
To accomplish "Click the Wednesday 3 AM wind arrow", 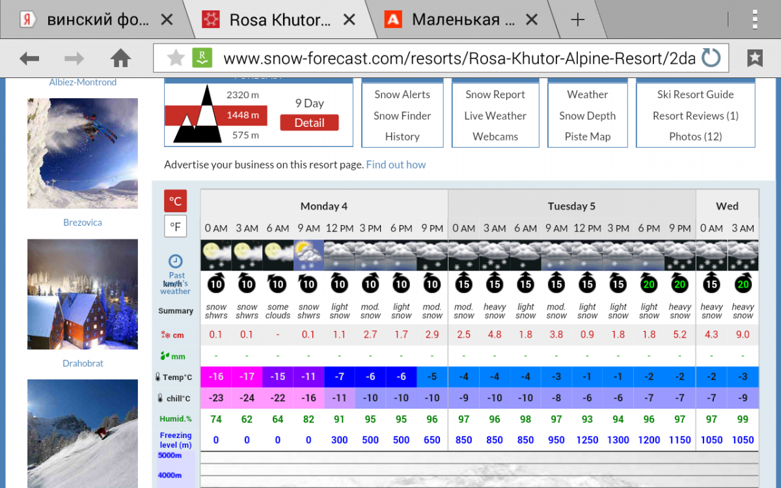I will pyautogui.click(x=743, y=283).
